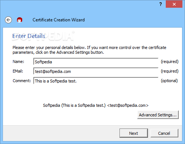Click the Name field containing Softpedia
This screenshot has width=185, height=144.
point(96,62)
